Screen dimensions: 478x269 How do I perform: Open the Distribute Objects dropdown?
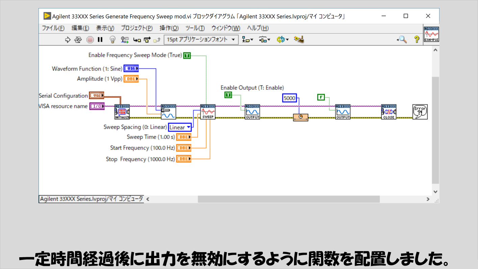(x=265, y=39)
